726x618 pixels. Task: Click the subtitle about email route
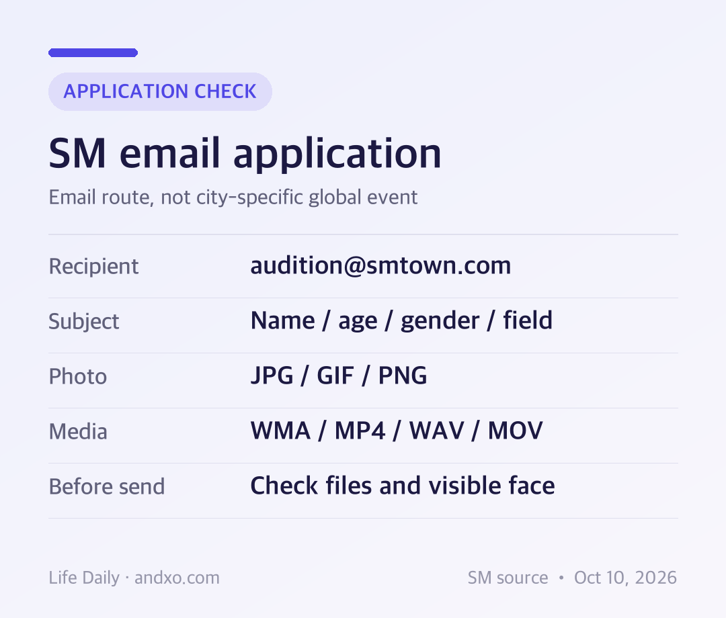pyautogui.click(x=233, y=197)
